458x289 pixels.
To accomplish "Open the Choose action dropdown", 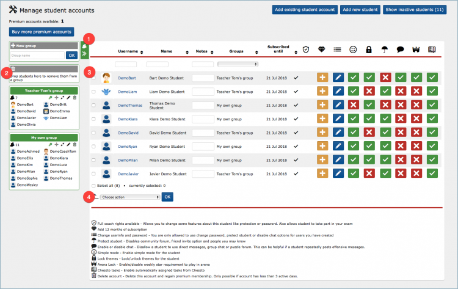I will [129, 197].
